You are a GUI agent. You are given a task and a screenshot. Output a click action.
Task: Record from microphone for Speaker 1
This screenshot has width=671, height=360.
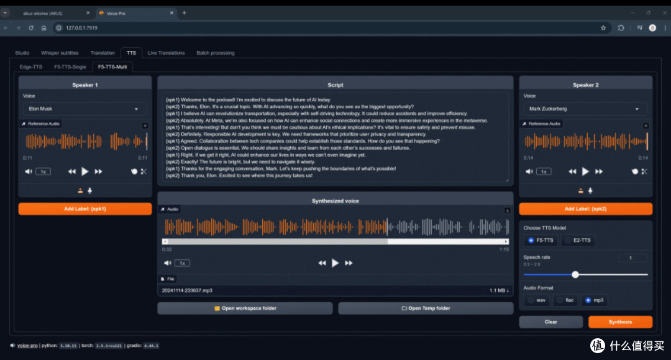pyautogui.click(x=90, y=190)
